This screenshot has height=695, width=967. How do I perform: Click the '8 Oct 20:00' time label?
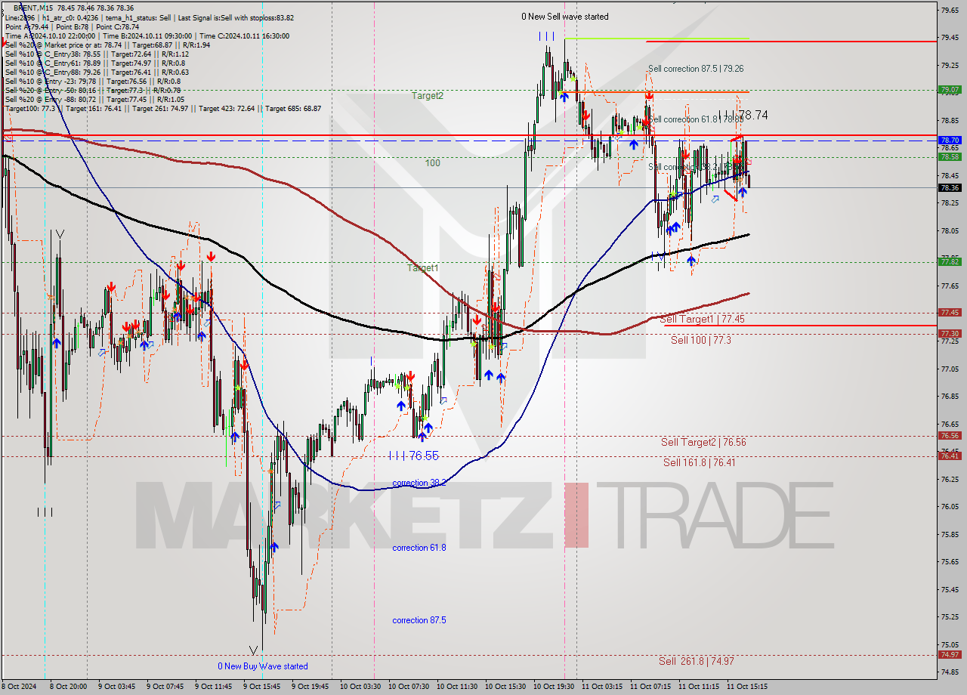[70, 687]
